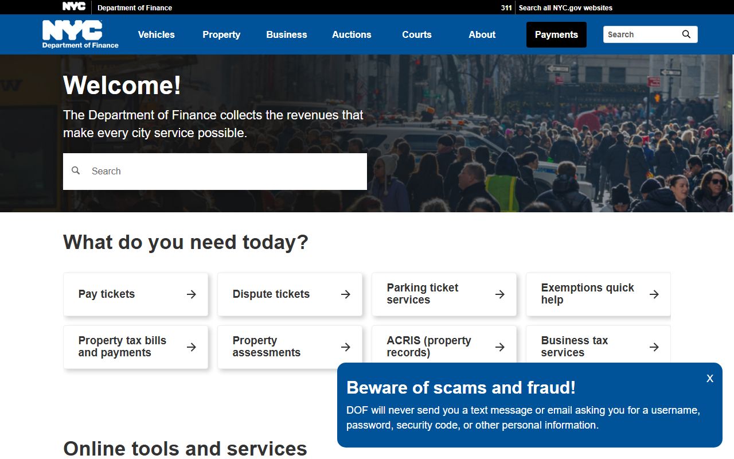
Task: Open NYC Department of Finance home logo
Action: [80, 34]
